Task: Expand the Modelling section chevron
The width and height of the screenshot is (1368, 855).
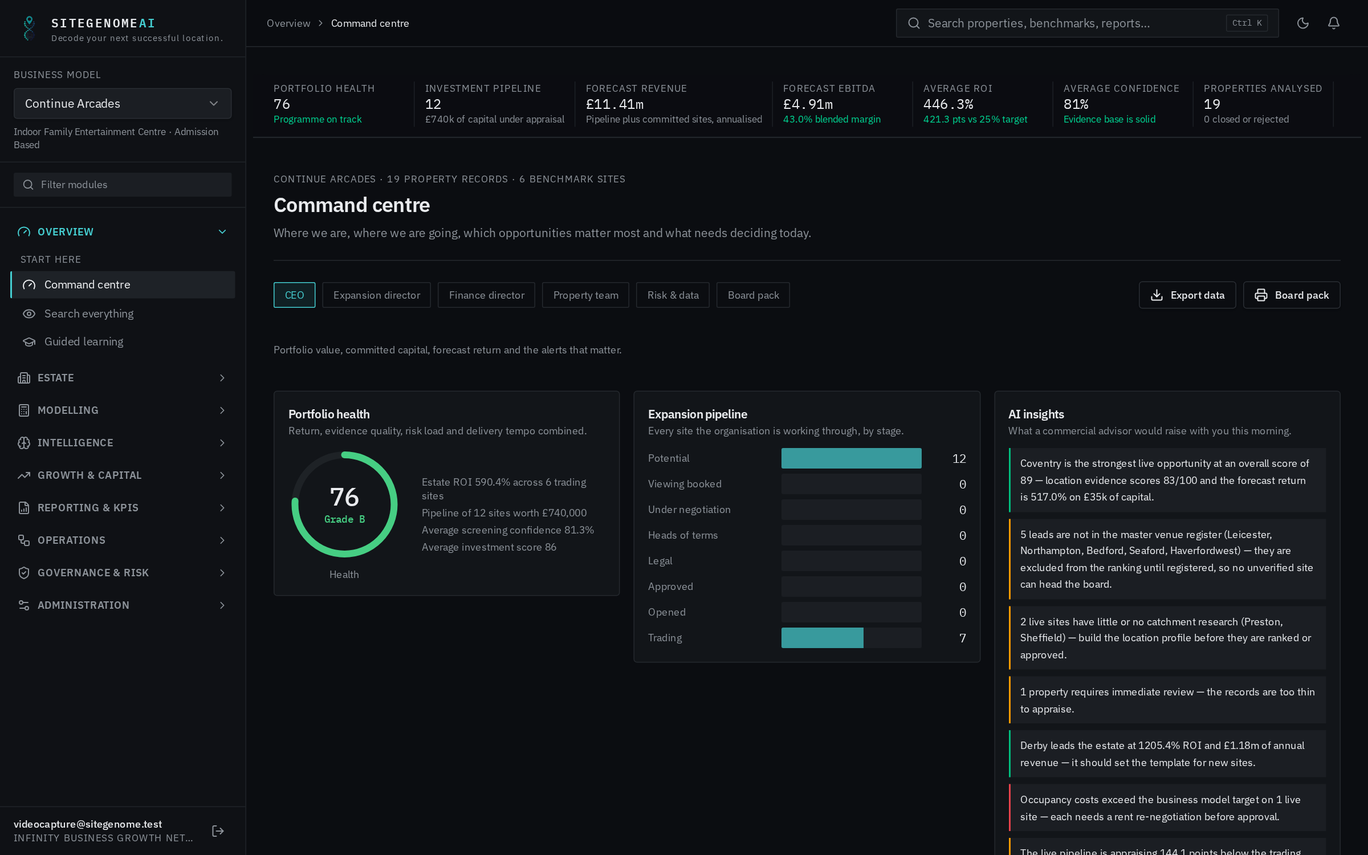Action: click(222, 410)
